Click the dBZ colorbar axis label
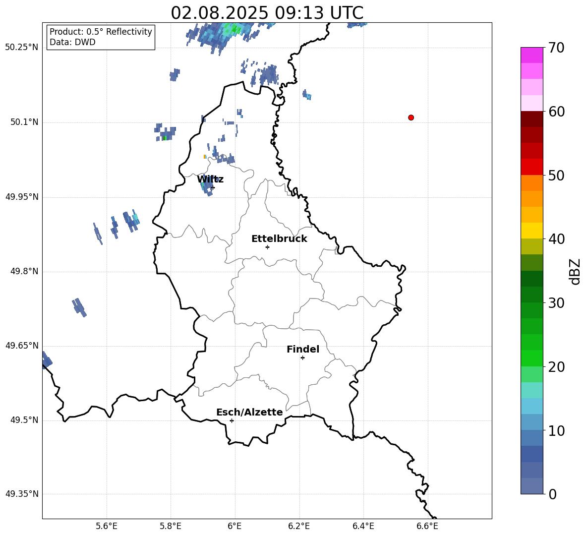This screenshot has height=536, width=587. 575,271
